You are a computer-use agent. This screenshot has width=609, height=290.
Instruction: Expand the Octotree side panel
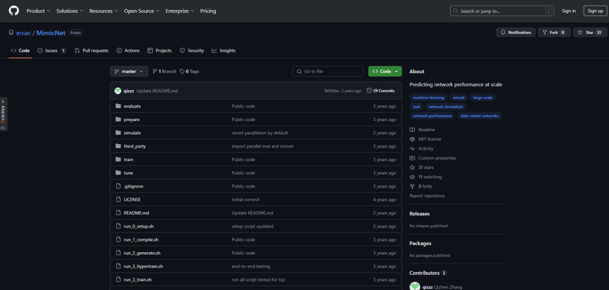click(3, 114)
